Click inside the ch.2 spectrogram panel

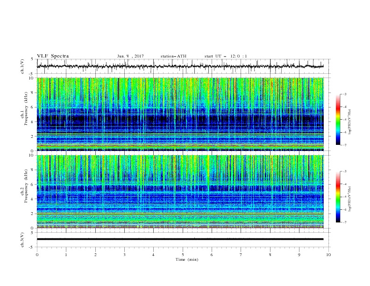(180, 192)
